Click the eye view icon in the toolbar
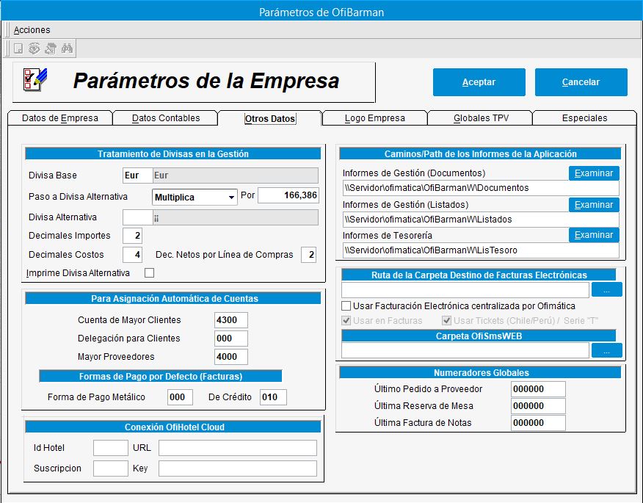This screenshot has height=503, width=643. click(34, 48)
